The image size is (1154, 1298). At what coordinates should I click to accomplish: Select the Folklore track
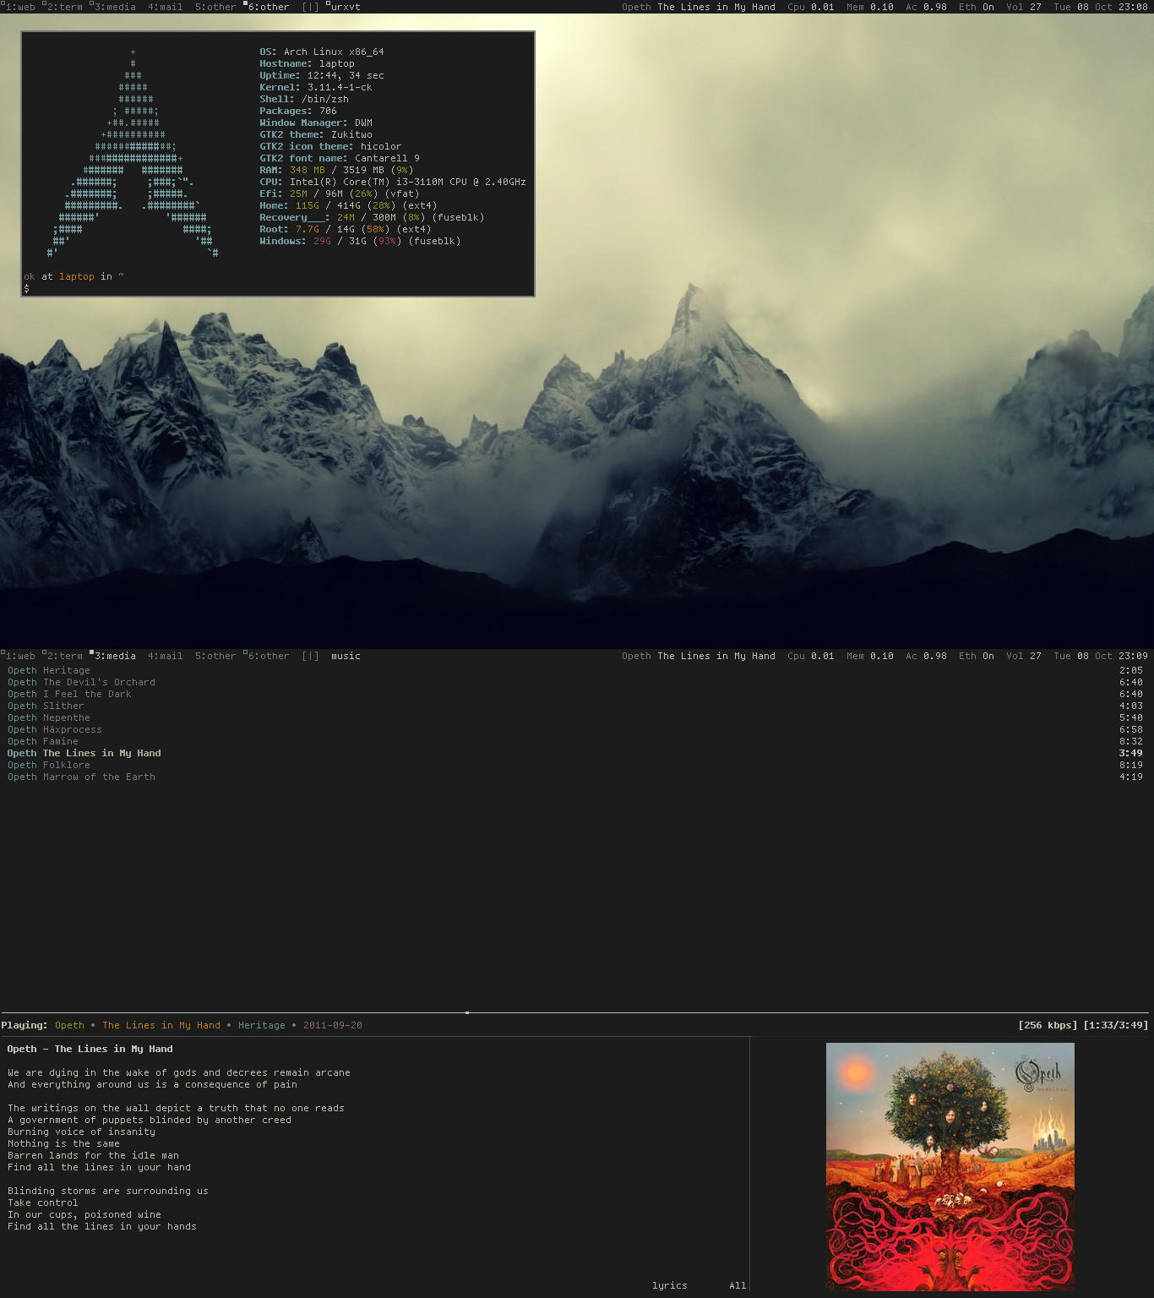[x=574, y=765]
